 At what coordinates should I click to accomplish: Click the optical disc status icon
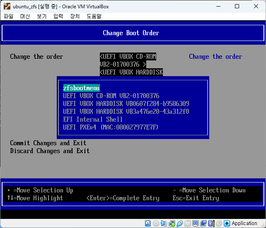point(156,223)
